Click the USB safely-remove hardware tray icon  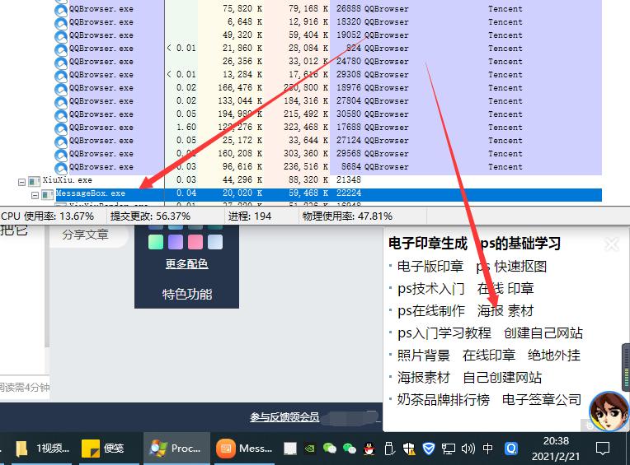point(389,449)
